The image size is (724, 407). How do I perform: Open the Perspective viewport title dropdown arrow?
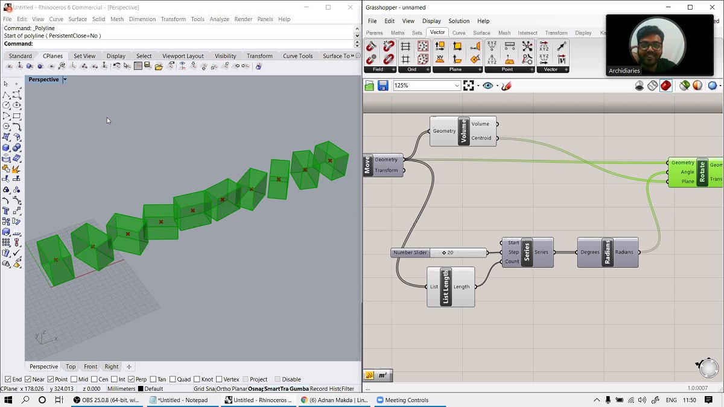pos(65,80)
